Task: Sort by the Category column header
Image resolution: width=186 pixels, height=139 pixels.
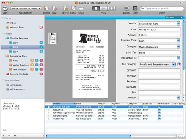Action: click(x=135, y=104)
